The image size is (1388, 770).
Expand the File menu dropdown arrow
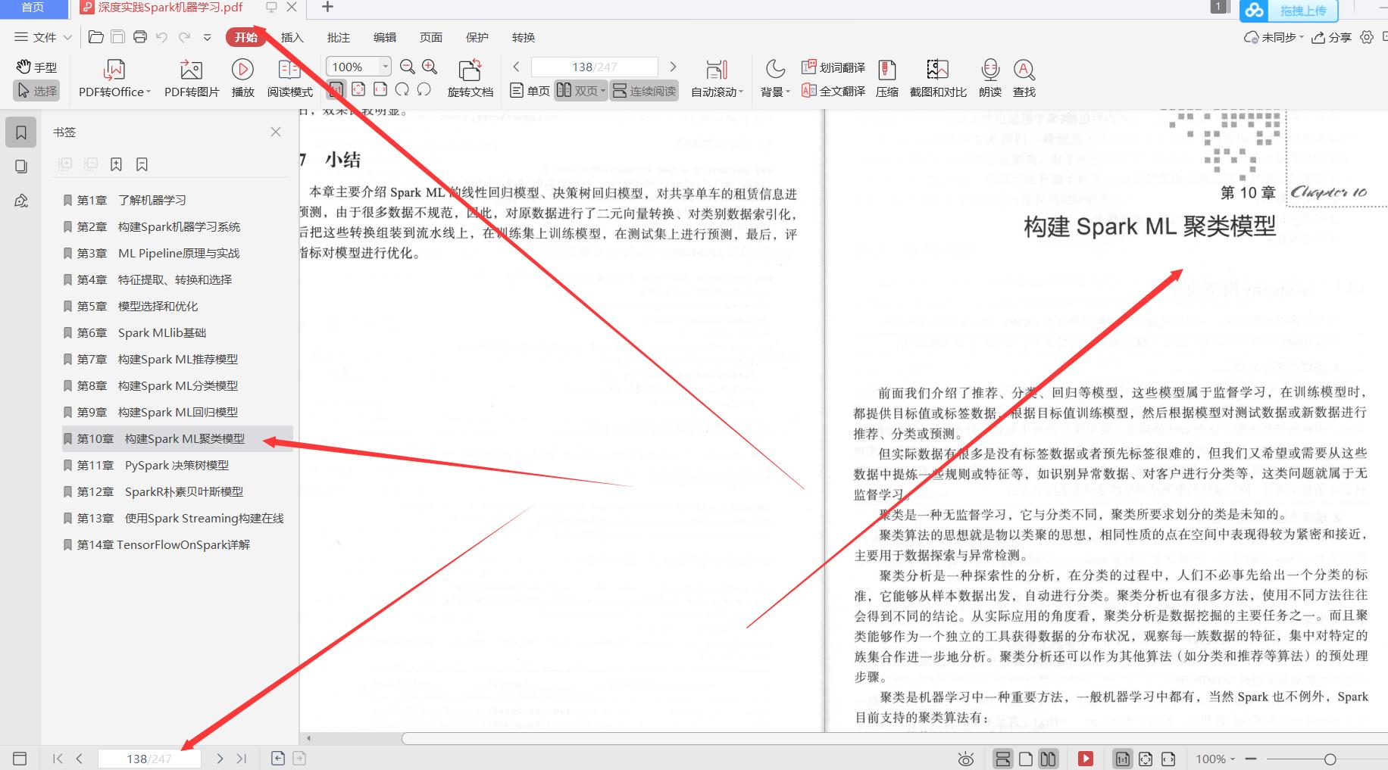point(67,37)
